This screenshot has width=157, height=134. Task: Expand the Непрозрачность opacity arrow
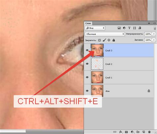[x=154, y=34]
